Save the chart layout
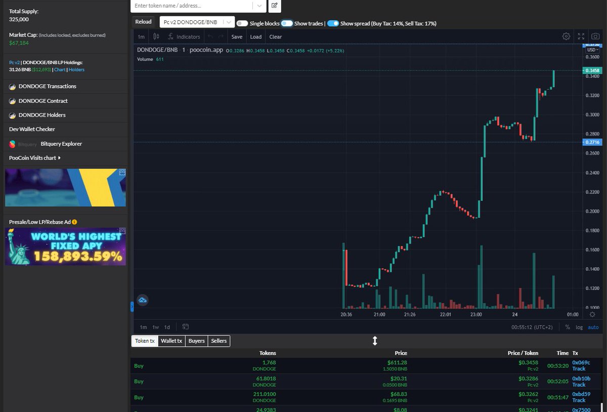 pos(237,36)
